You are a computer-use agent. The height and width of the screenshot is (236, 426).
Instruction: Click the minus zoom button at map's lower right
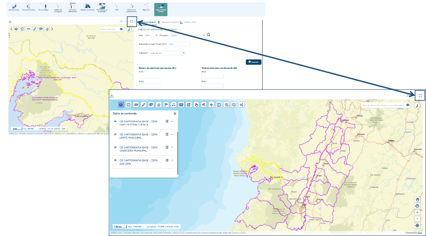pyautogui.click(x=418, y=219)
